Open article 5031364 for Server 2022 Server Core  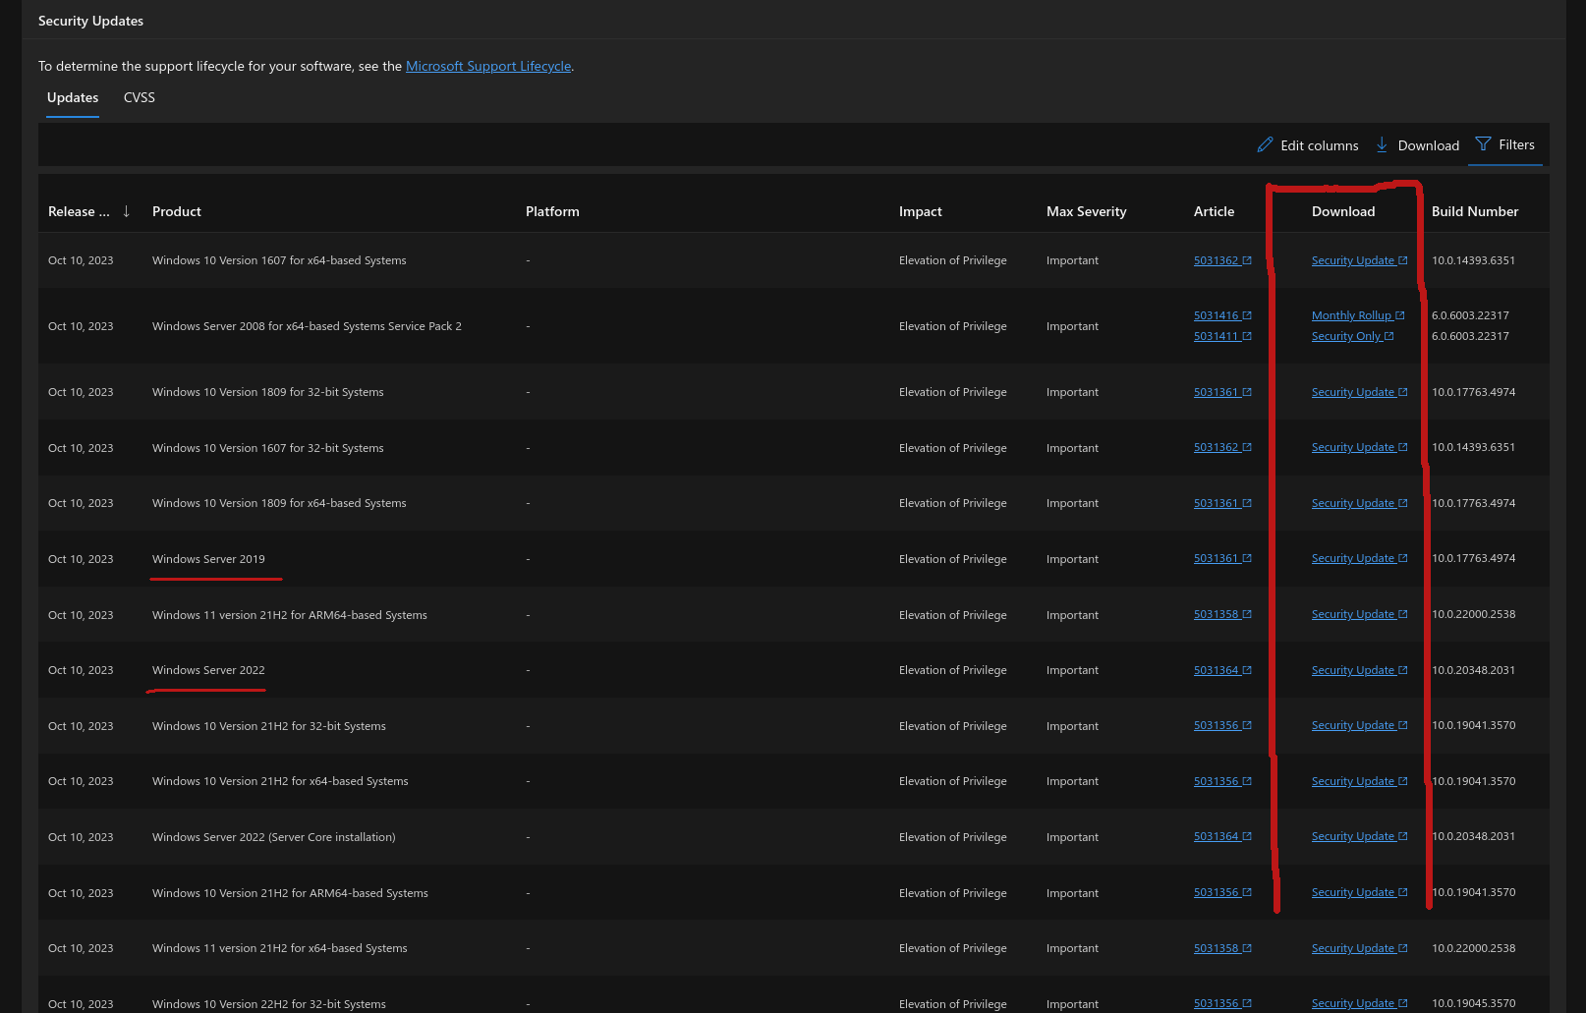pyautogui.click(x=1222, y=836)
